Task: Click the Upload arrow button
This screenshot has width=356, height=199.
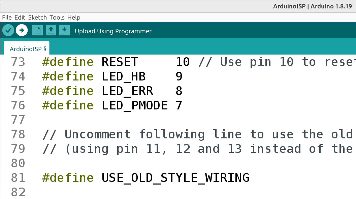Action: click(22, 30)
